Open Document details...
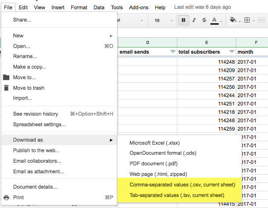Image resolution: width=268 pixels, height=208 pixels. pyautogui.click(x=59, y=187)
